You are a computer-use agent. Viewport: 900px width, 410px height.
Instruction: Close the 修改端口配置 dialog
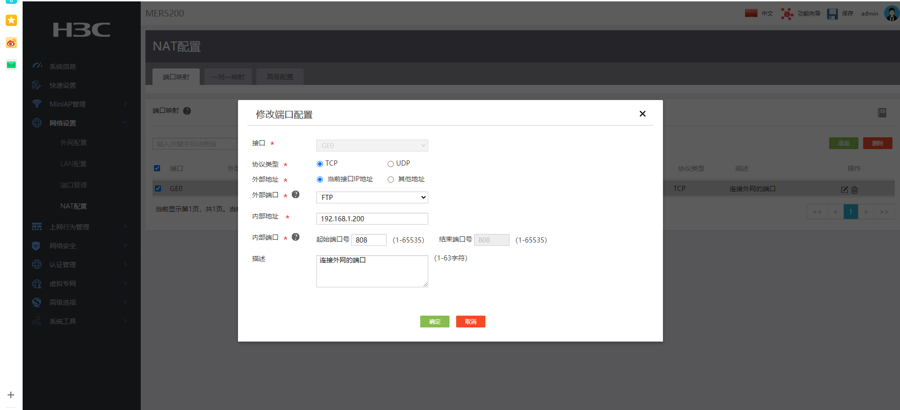[643, 114]
